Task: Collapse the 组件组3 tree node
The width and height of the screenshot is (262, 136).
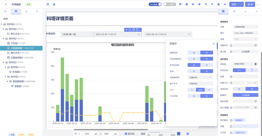Action: pyautogui.click(x=3, y=63)
